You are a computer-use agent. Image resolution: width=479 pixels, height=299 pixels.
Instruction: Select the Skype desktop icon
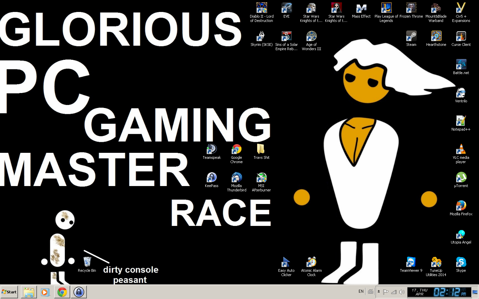tap(461, 264)
